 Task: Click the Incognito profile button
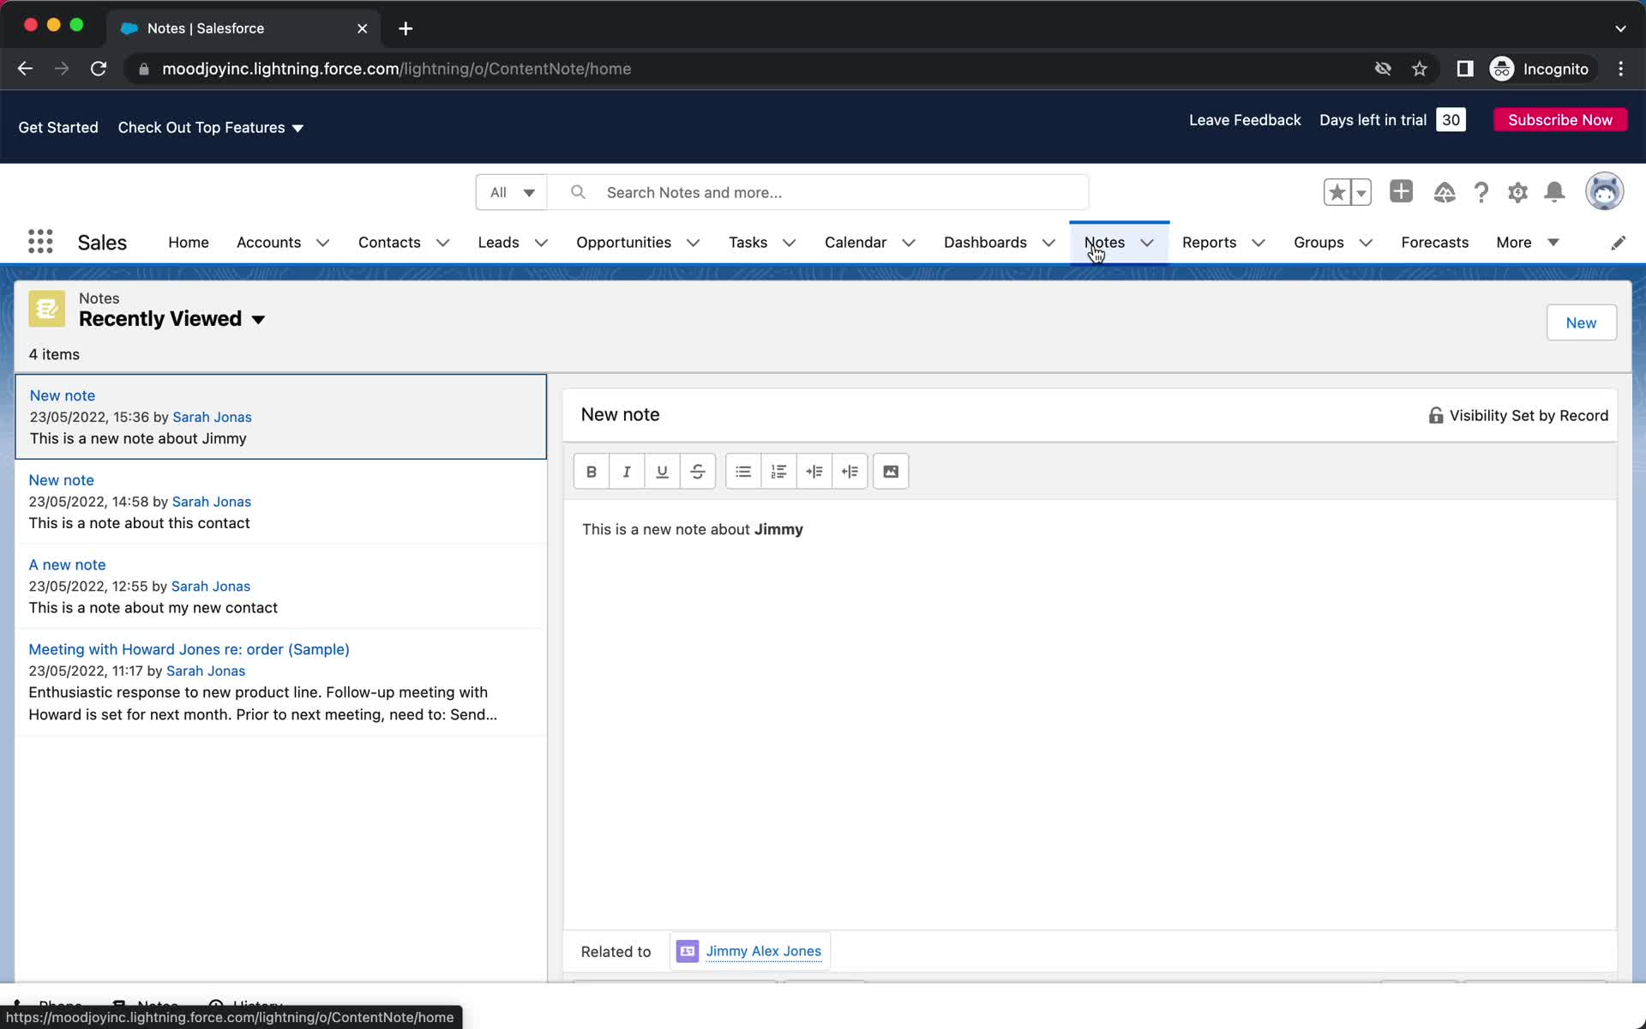pos(1541,69)
